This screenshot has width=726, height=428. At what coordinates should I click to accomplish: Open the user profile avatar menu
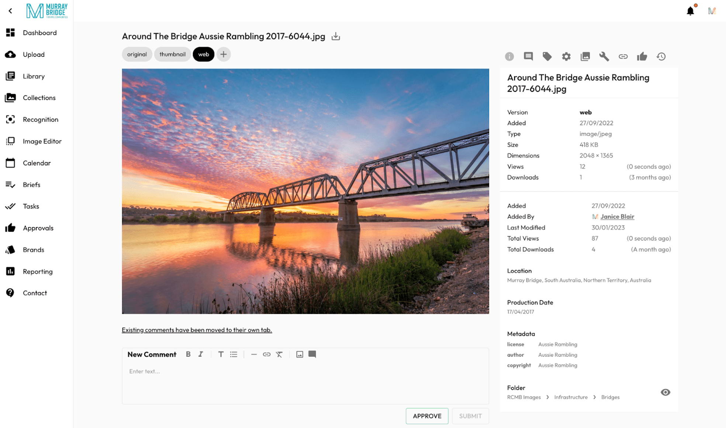[x=712, y=11]
